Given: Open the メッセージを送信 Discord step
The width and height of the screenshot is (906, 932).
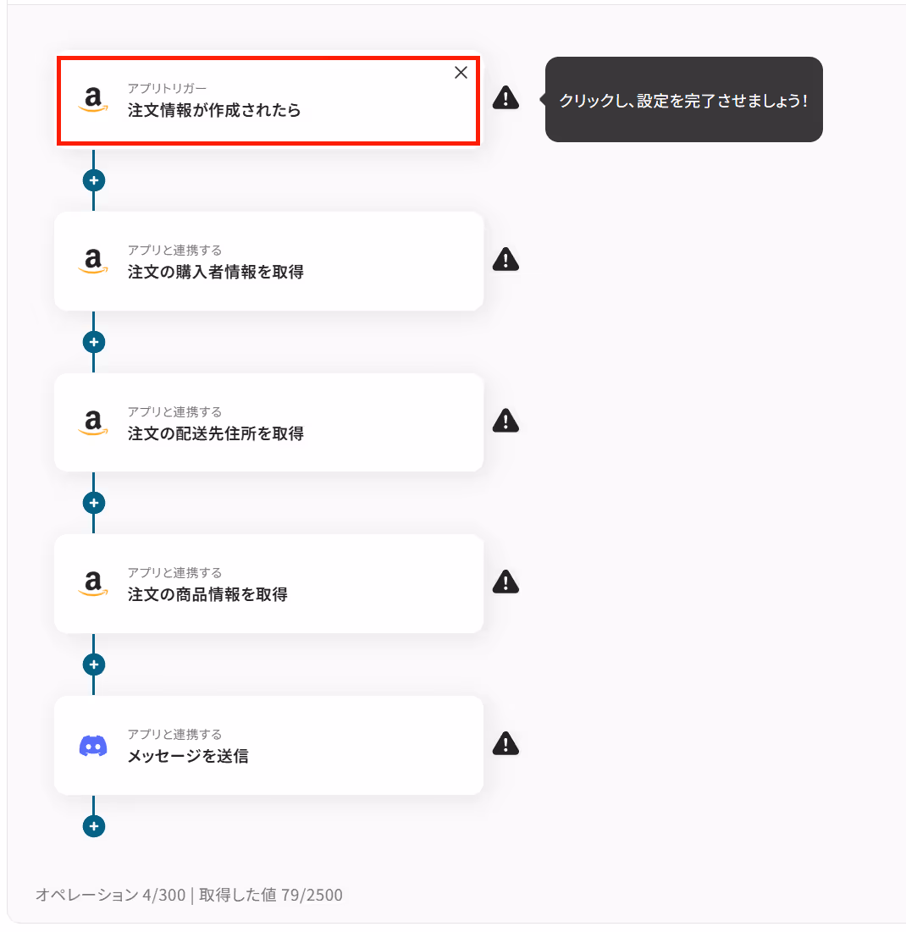Looking at the screenshot, I should 268,746.
